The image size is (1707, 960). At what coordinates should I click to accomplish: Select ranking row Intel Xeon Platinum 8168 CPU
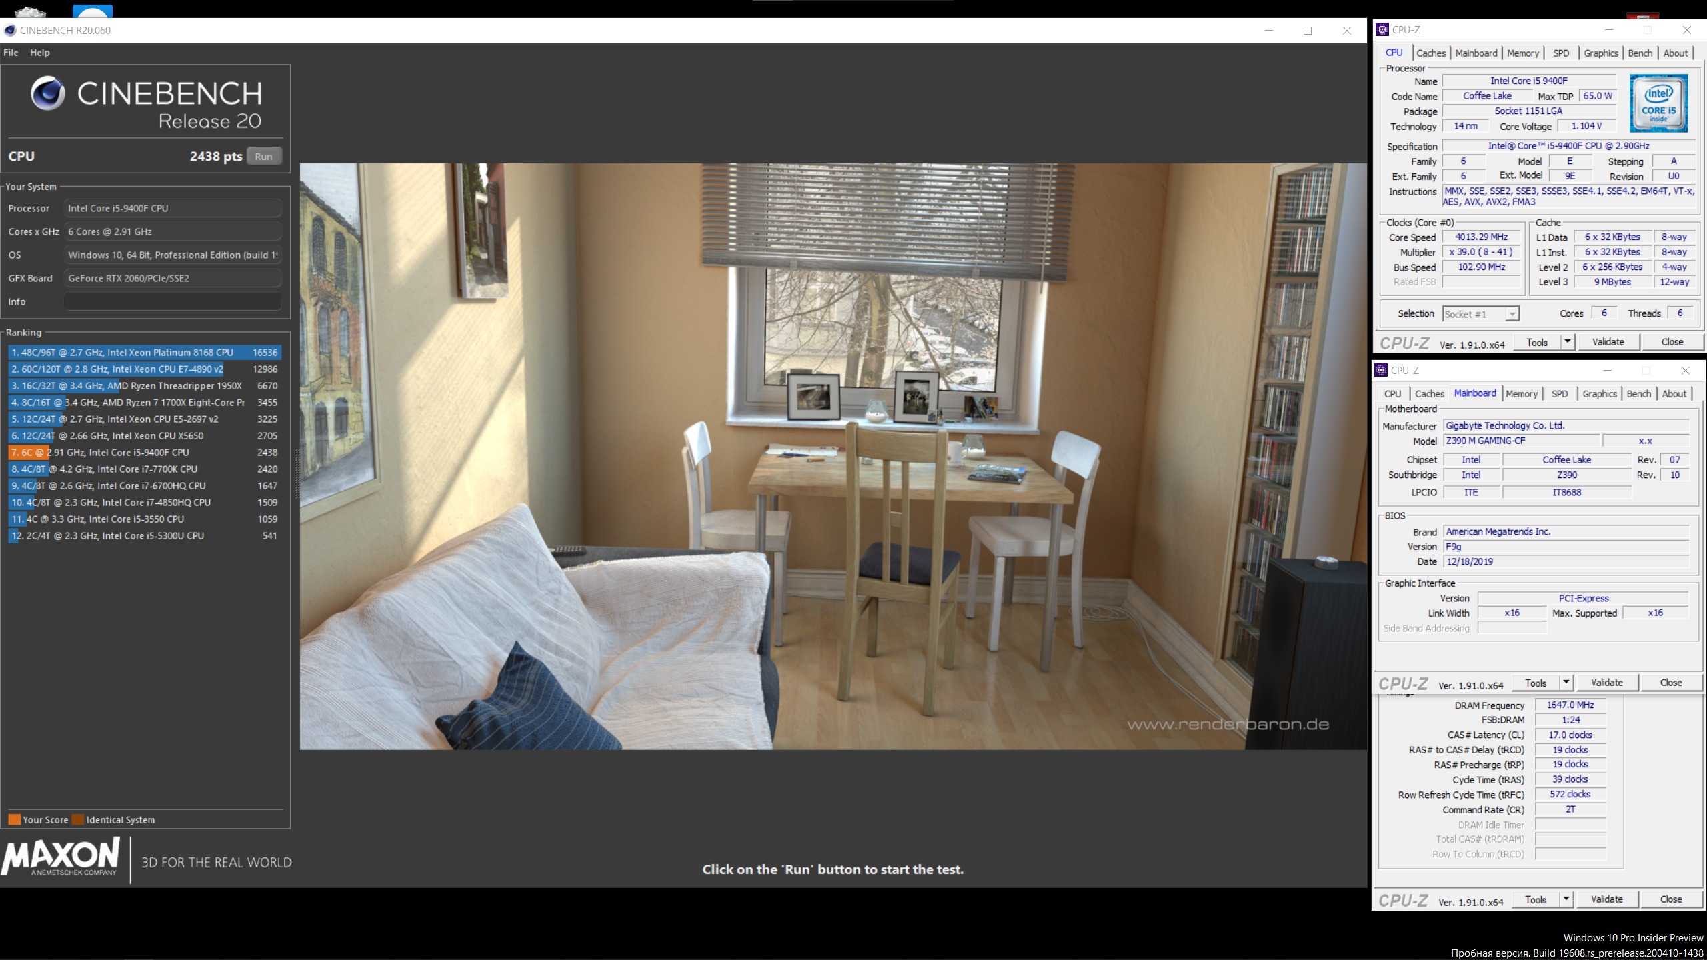coord(145,352)
